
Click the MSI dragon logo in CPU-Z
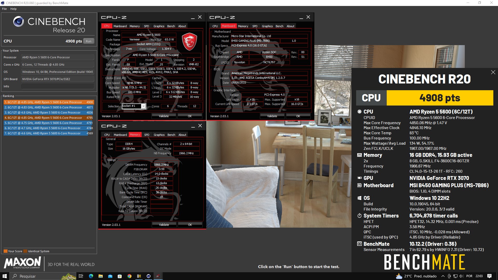tap(189, 41)
